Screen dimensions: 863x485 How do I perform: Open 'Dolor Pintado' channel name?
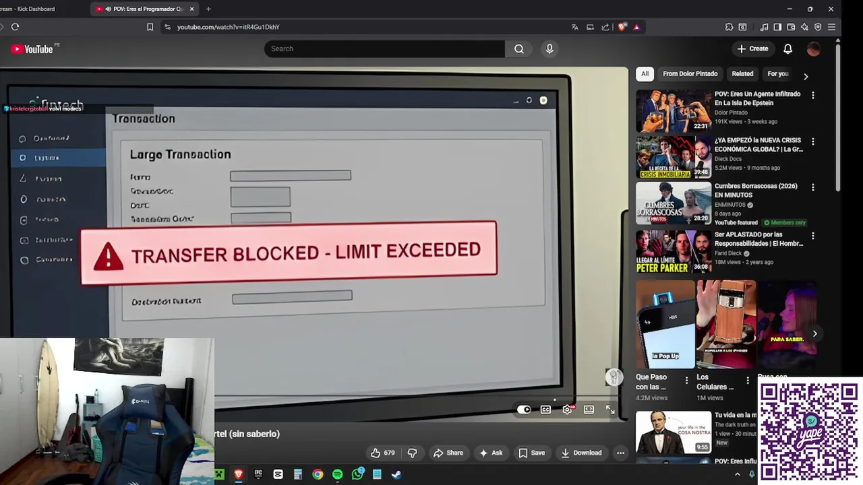click(x=731, y=112)
